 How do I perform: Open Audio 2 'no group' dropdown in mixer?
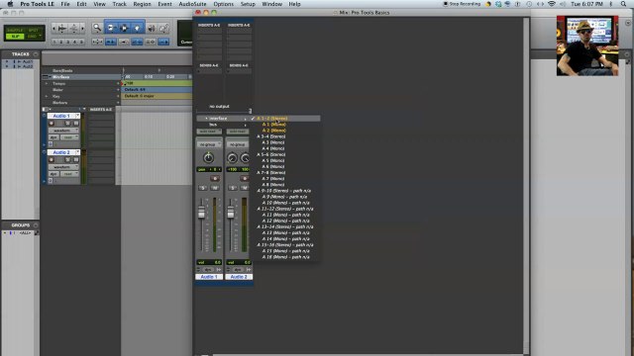[238, 144]
